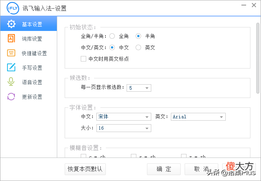Select the 英文 initial language radio
Viewport: 261px width, 181px height.
[138, 47]
